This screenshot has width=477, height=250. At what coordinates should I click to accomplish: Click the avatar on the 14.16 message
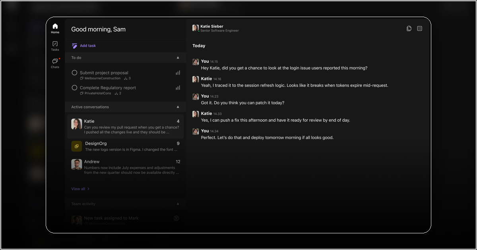[x=196, y=79]
